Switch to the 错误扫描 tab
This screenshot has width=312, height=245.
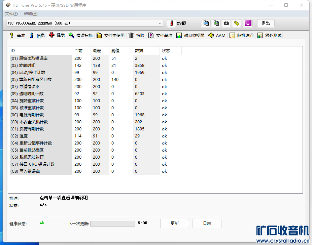click(80, 35)
